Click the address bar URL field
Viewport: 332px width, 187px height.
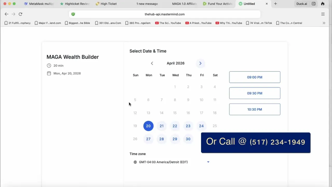165,14
